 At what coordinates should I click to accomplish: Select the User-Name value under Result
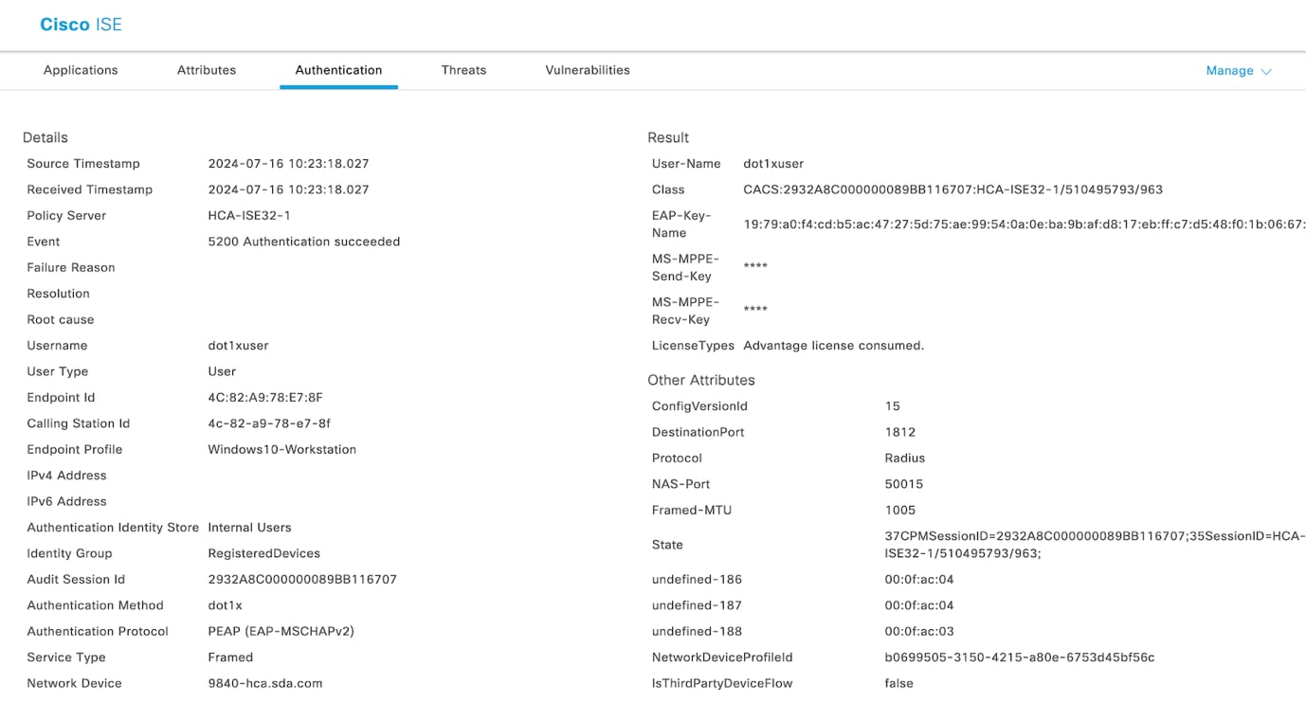773,164
